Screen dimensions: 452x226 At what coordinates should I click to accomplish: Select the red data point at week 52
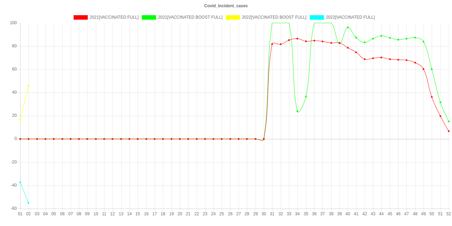449,131
